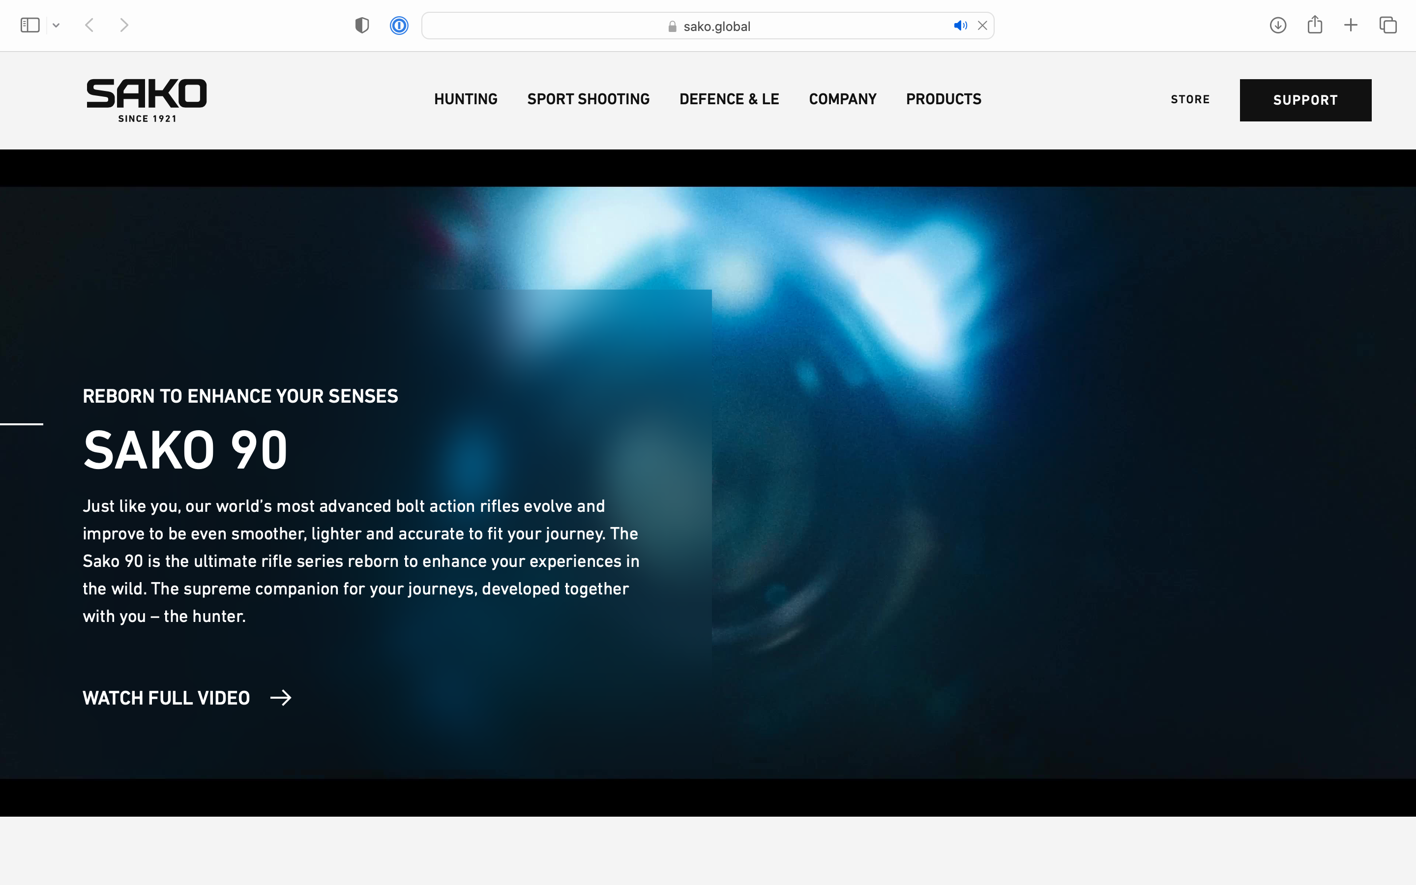Show the downloads list

[x=1278, y=25]
